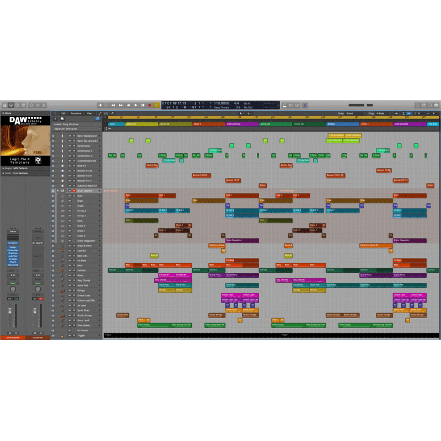
Task: Open the Compressor plugin slot
Action: point(13,250)
